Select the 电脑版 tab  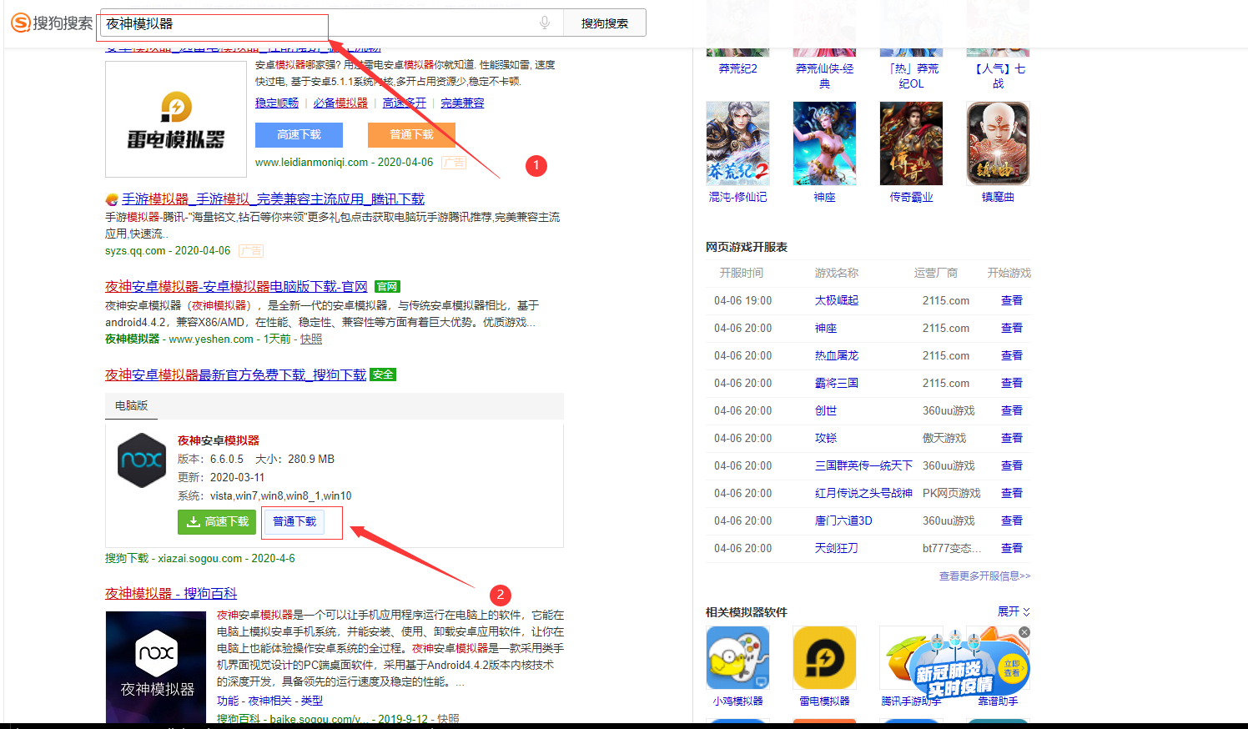pos(131,405)
